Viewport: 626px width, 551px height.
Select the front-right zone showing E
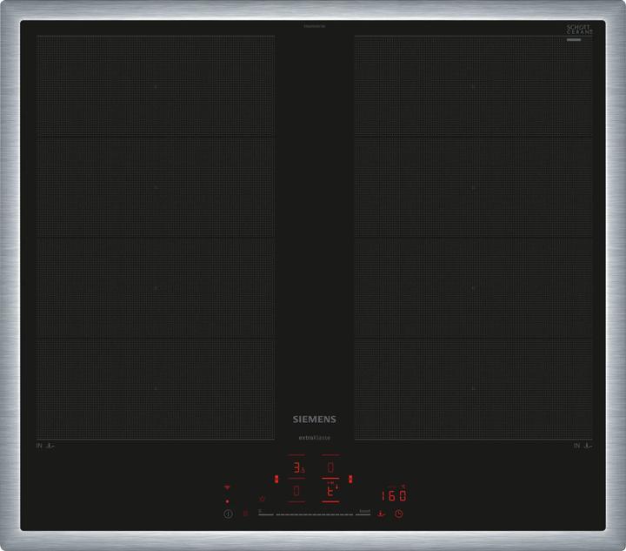(330, 492)
